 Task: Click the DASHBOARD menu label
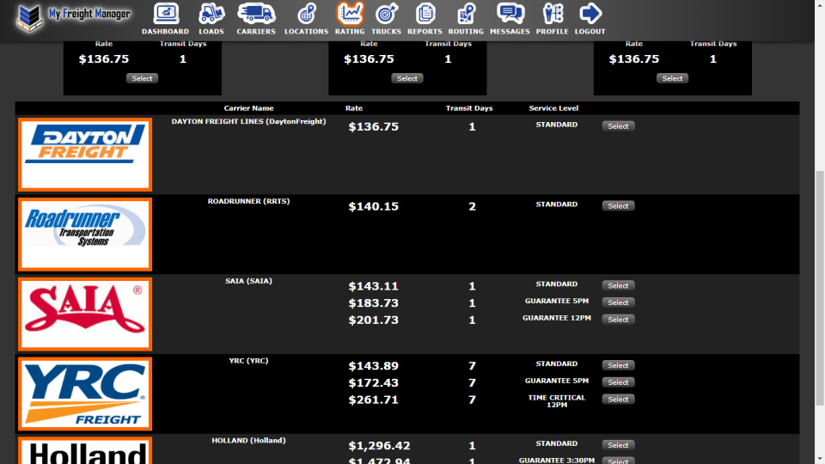[x=165, y=32]
